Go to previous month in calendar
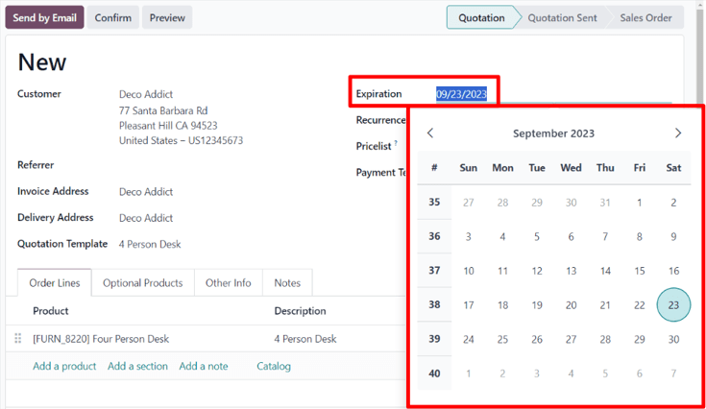This screenshot has height=409, width=706. tap(430, 133)
